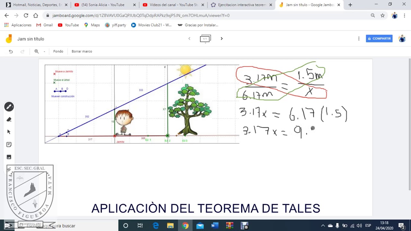Image resolution: width=411 pixels, height=231 pixels.
Task: Switch to the Hotmail, Noticias tab
Action: click(x=36, y=5)
